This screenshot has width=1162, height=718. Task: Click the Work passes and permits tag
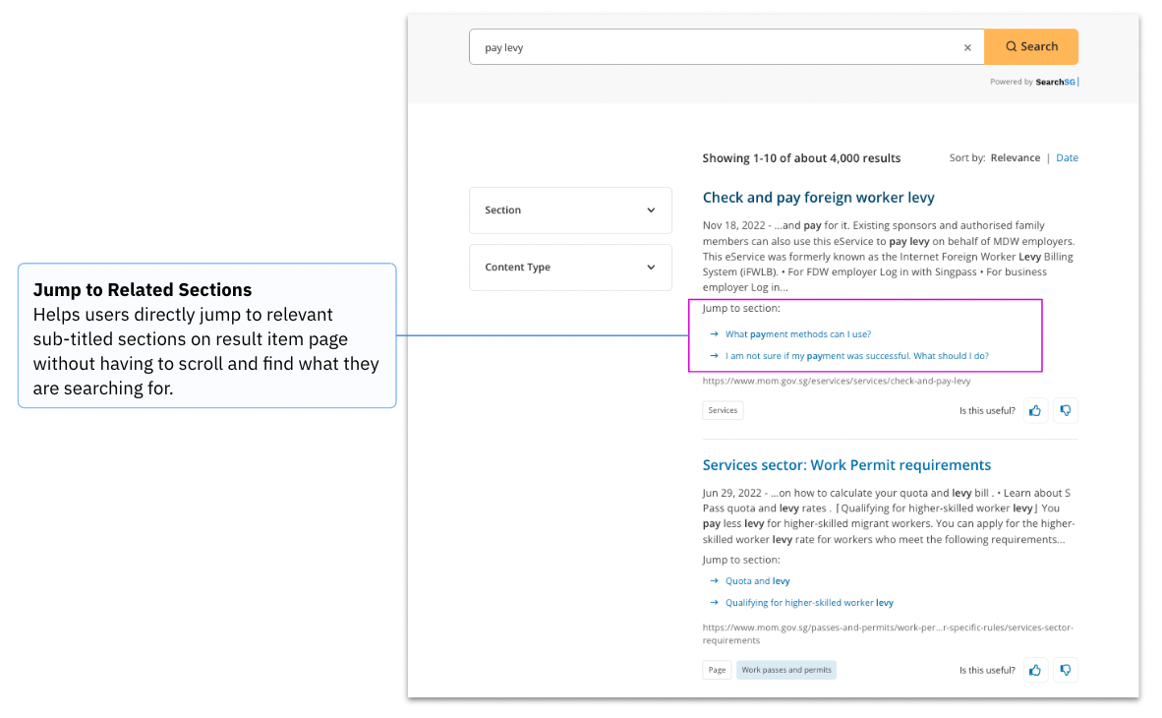pos(785,670)
